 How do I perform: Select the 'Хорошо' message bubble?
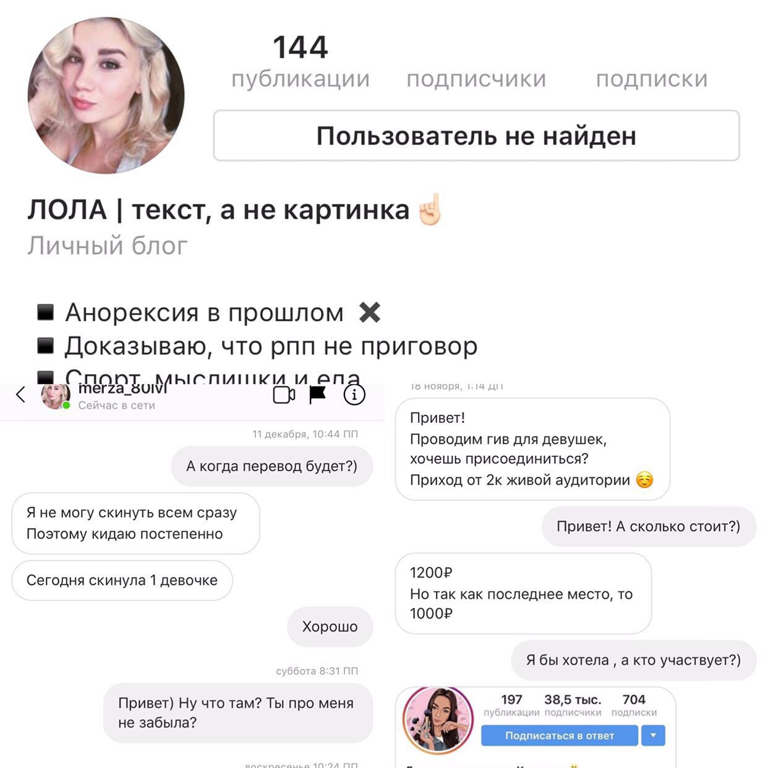[330, 626]
